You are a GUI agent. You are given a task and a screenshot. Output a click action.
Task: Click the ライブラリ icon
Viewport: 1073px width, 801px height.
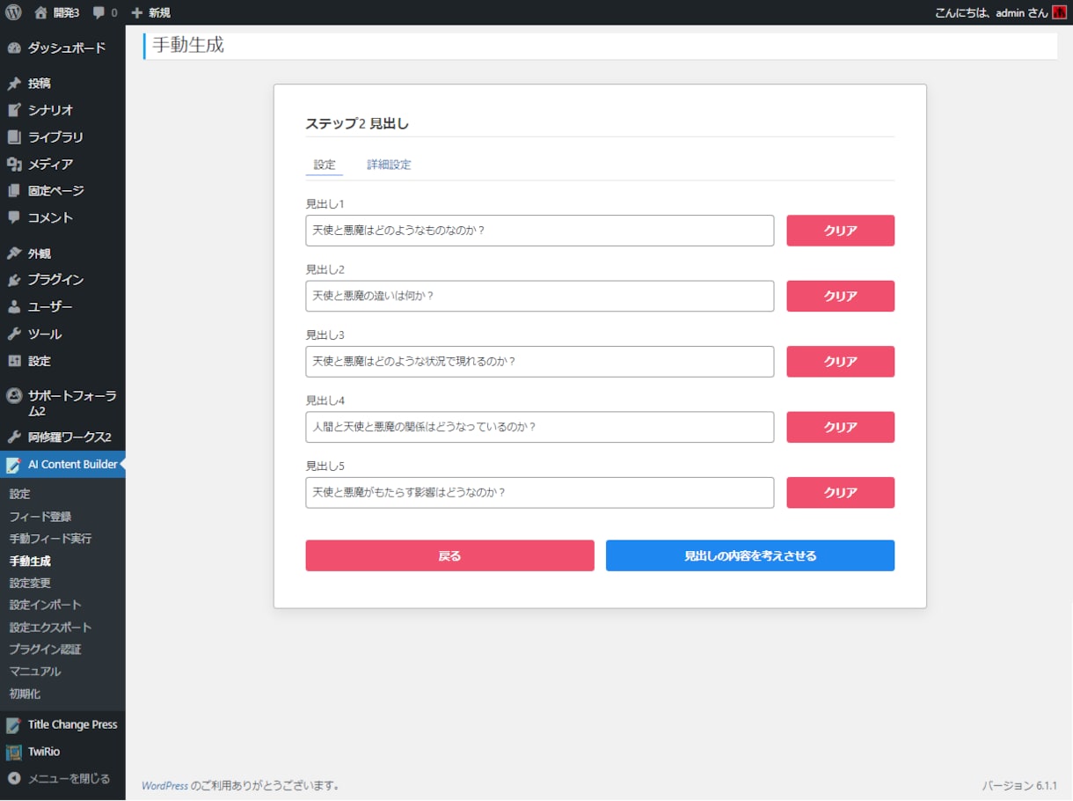[14, 137]
